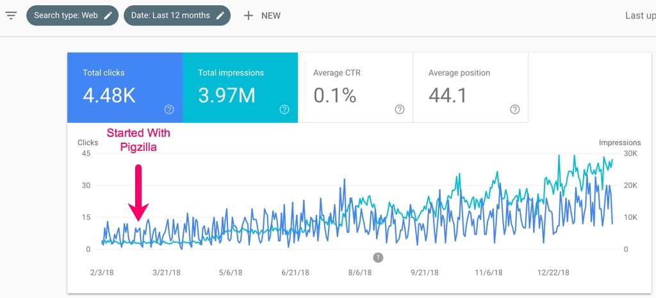
Task: Open help icon on Total clicks card
Action: pyautogui.click(x=169, y=110)
